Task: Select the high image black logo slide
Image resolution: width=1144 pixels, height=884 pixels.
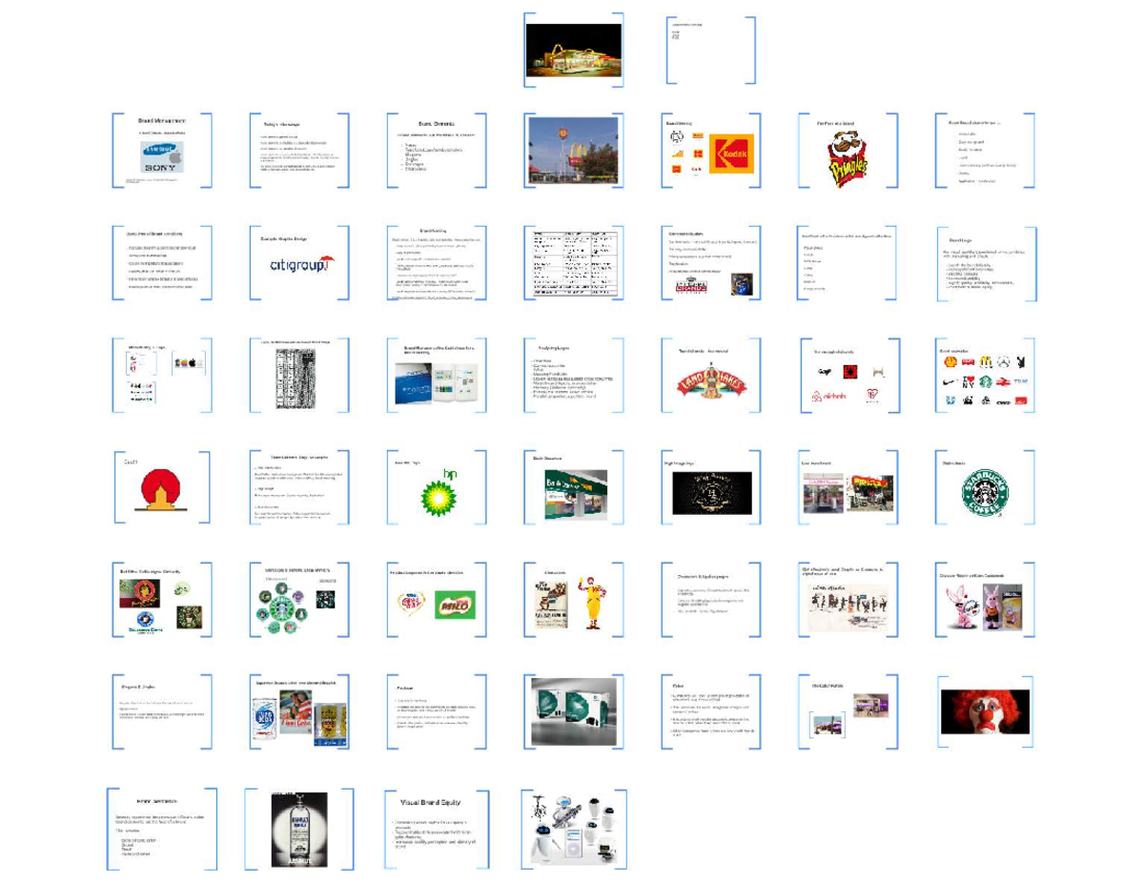Action: tap(711, 488)
